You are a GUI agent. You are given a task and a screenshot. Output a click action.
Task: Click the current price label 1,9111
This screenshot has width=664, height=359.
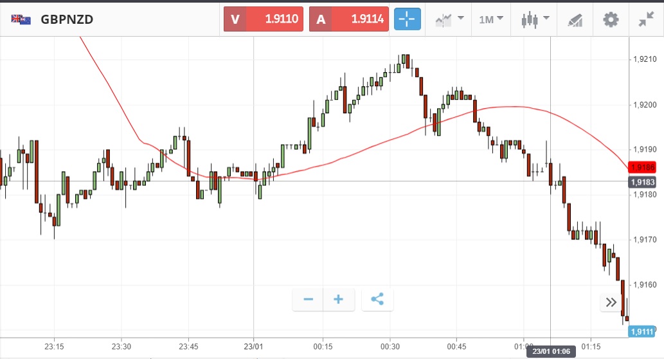pyautogui.click(x=643, y=331)
